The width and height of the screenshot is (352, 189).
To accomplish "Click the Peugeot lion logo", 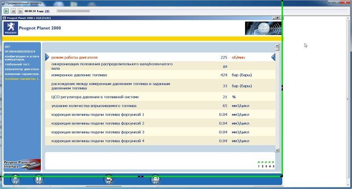I will click(11, 29).
